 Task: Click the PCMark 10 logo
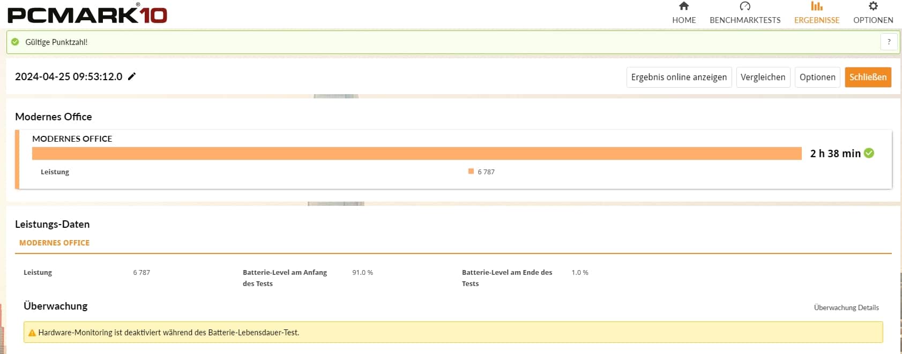tap(87, 14)
